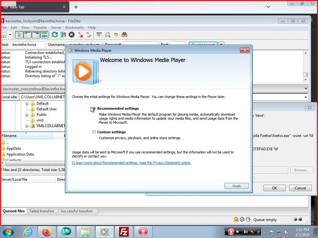
Task: Switch to FileZilla taskbar icon
Action: tap(124, 232)
